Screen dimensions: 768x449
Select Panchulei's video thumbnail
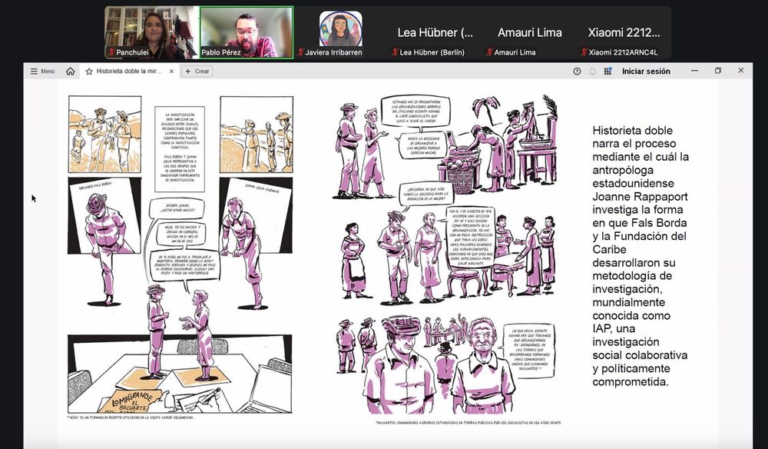tap(151, 32)
